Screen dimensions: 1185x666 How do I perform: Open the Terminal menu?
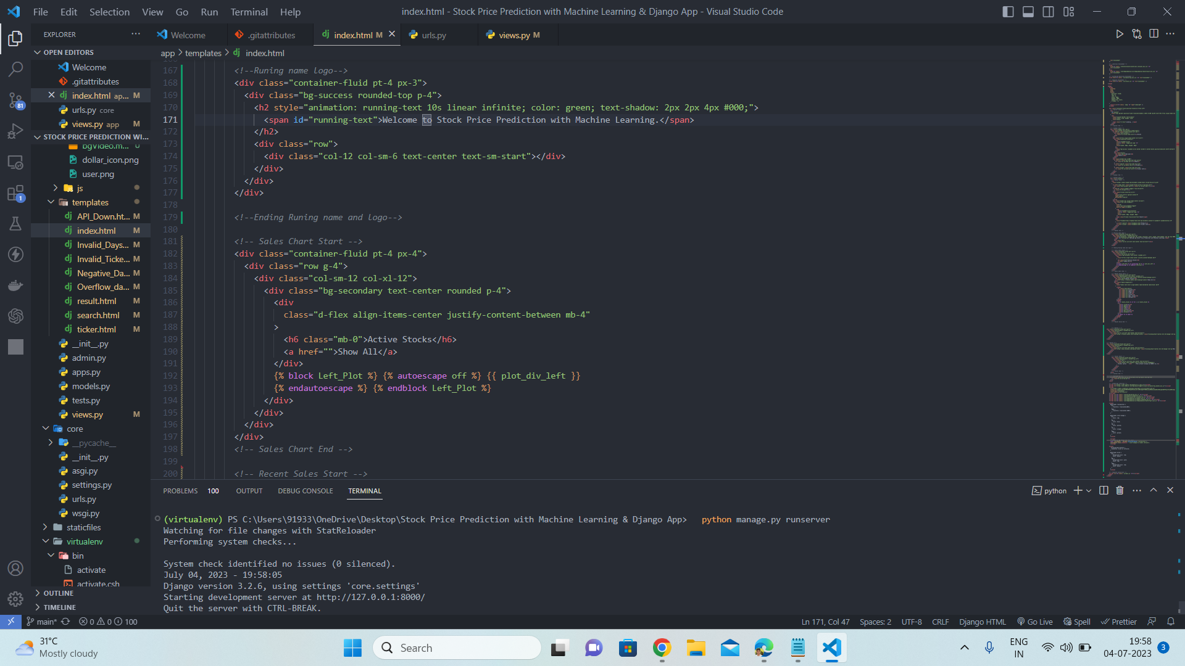coord(248,12)
